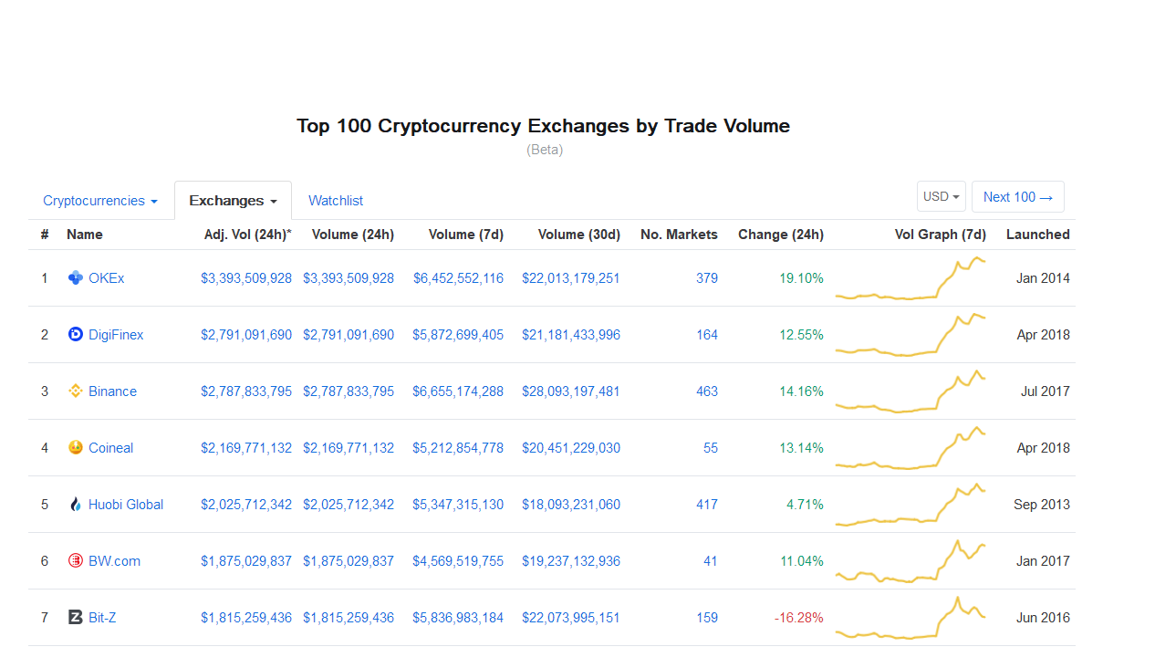Click OKEx adjusted volume $3,393,509,928
1176x647 pixels.
pos(246,278)
